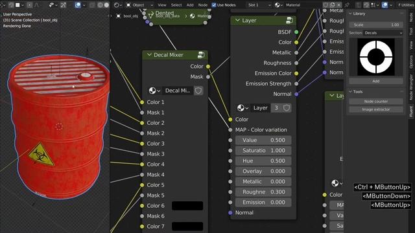Click the Normal purple output socket on Layer

(x=296, y=94)
